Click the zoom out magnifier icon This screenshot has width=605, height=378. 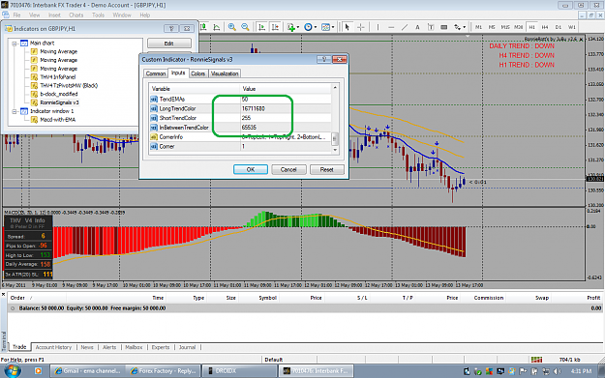coord(245,27)
